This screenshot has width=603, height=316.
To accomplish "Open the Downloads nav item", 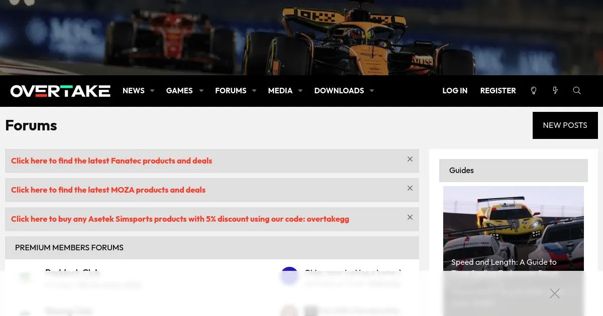I will [339, 91].
